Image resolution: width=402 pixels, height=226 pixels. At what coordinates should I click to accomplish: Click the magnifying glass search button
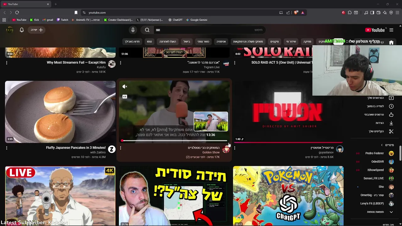click(147, 30)
